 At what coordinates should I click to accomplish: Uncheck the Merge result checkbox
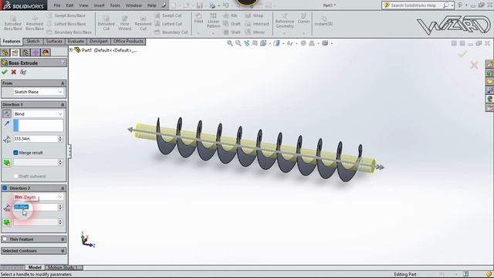coord(15,153)
